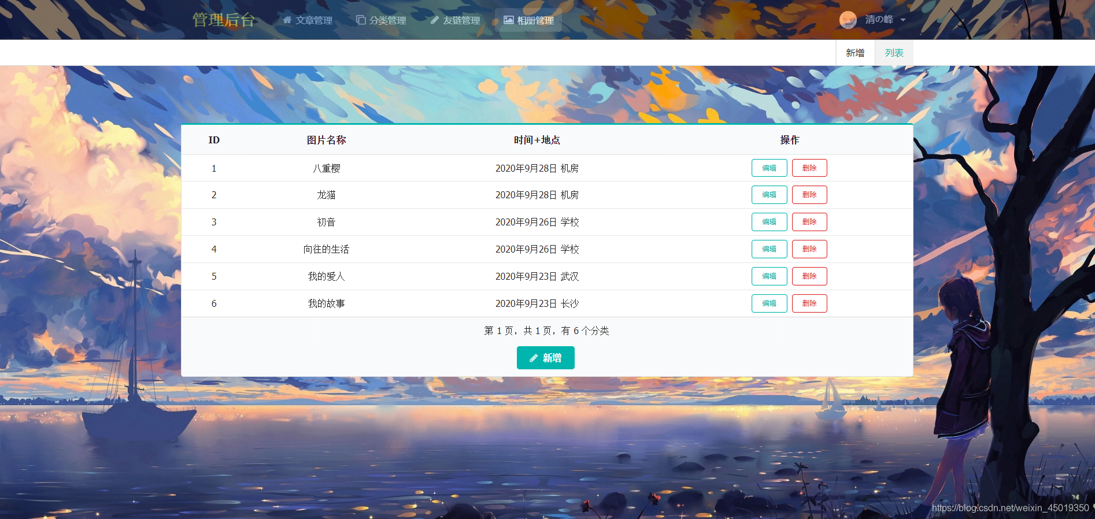1095x519 pixels.
Task: Click the 清の峰 username text
Action: coord(879,20)
